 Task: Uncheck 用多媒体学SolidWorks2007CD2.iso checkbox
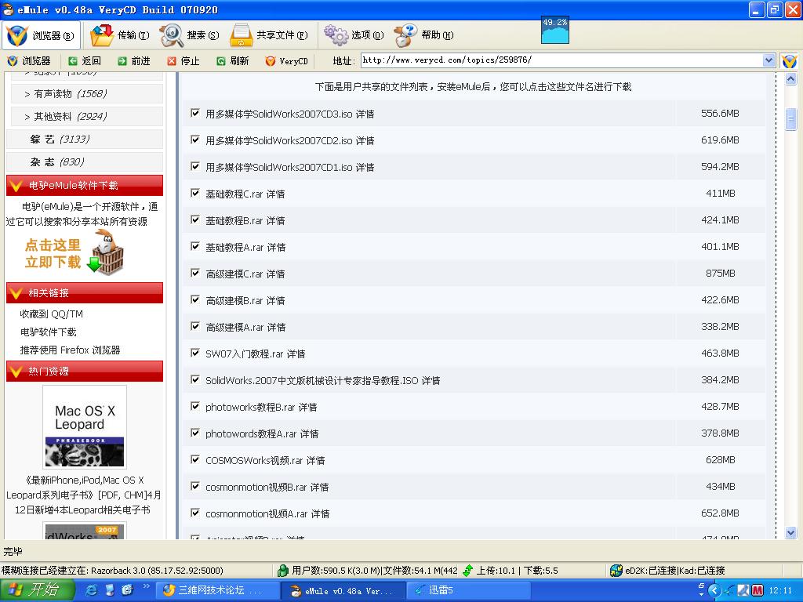[x=194, y=140]
